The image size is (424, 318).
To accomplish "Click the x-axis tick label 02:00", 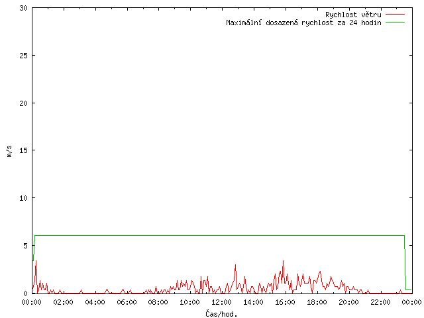I will coord(64,302).
